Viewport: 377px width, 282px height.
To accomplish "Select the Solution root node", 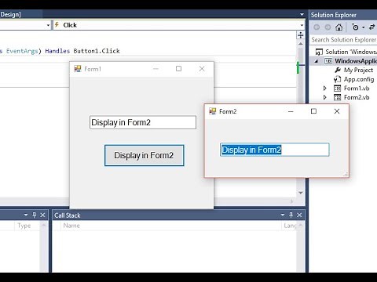I will click(351, 52).
